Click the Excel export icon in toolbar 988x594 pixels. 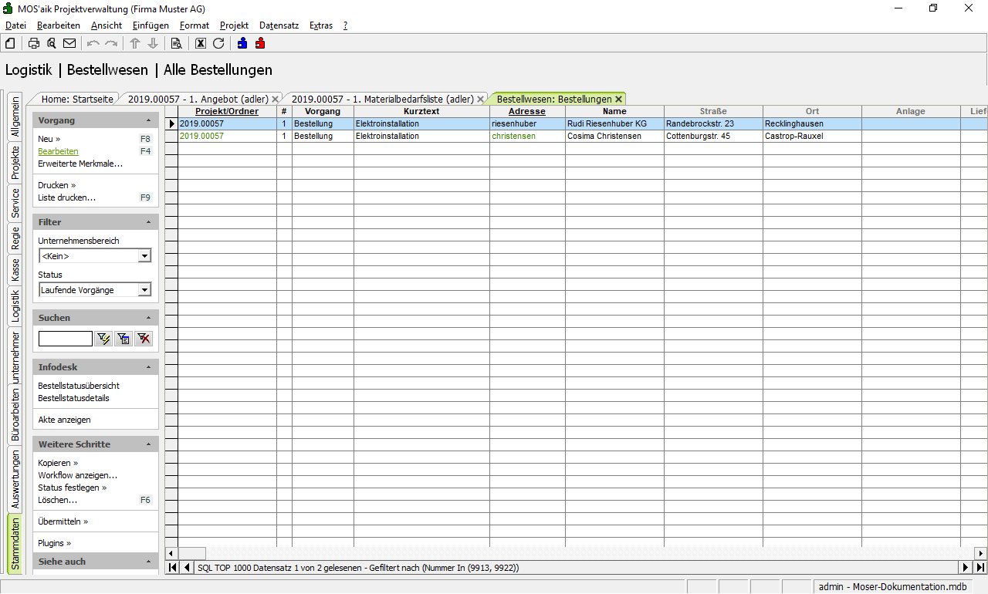coord(201,43)
